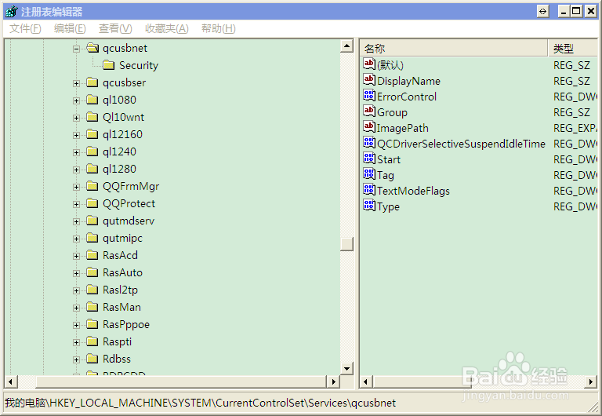Expand the ql1280 key

(x=76, y=170)
